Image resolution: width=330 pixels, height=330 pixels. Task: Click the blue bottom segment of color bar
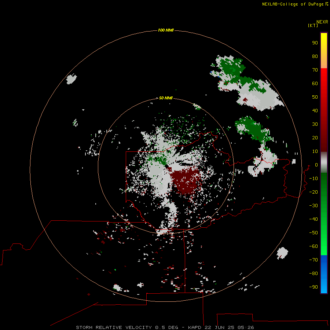324,274
